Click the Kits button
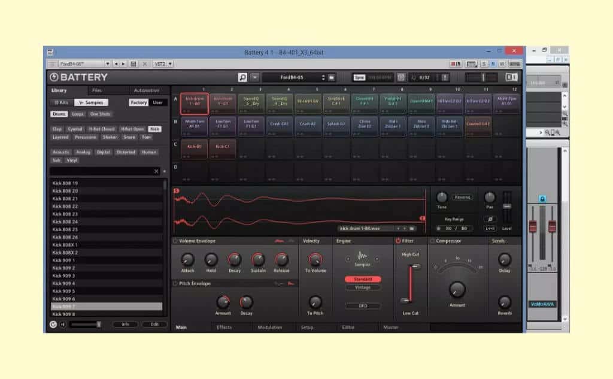The height and width of the screenshot is (379, 613). point(61,102)
